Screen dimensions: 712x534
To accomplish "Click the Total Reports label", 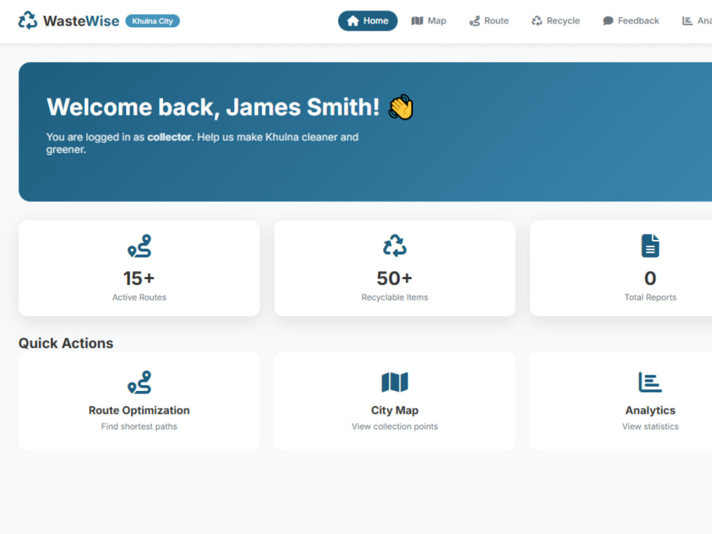I will coord(650,298).
